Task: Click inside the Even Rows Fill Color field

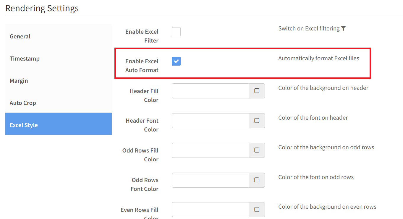Action: click(x=210, y=210)
